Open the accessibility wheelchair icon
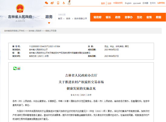The image size is (166, 122). (x=64, y=3)
